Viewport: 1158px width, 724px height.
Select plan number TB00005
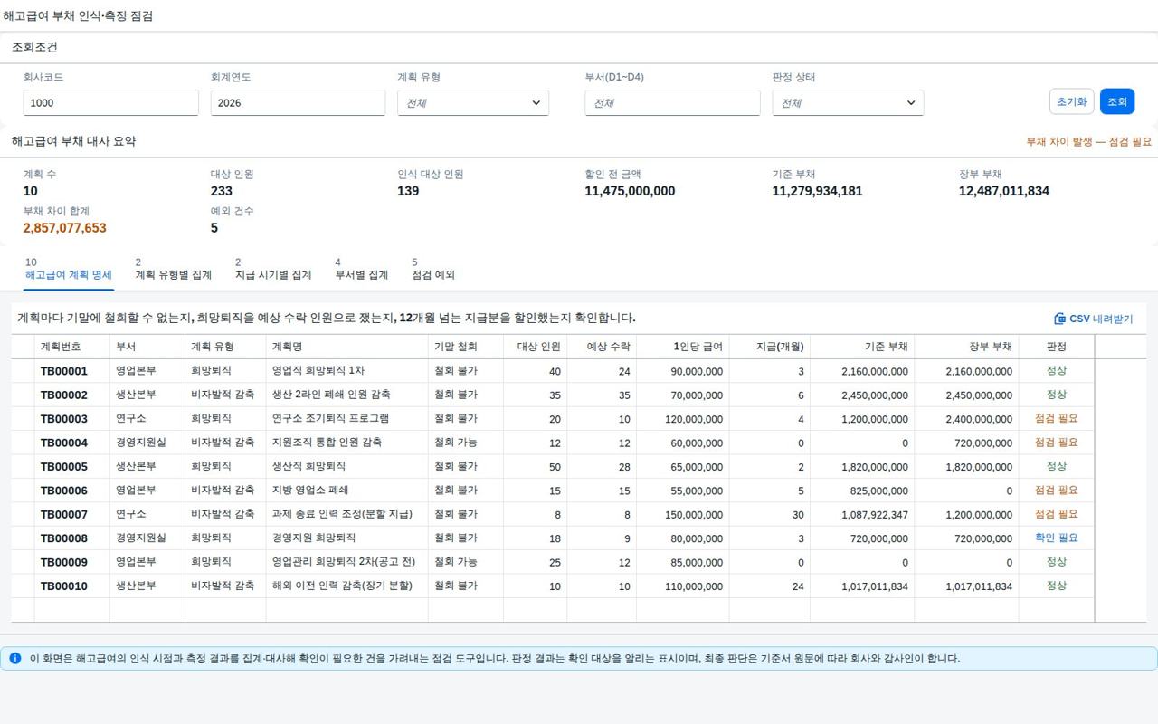click(x=64, y=467)
